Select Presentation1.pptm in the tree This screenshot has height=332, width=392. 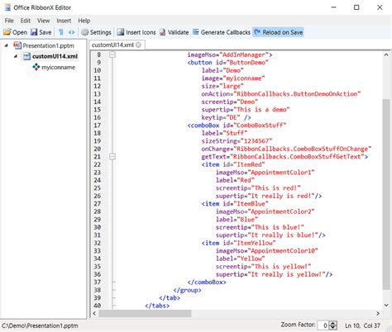pyautogui.click(x=49, y=45)
